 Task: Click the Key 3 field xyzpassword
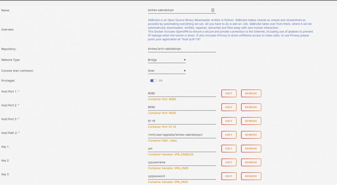point(182,176)
